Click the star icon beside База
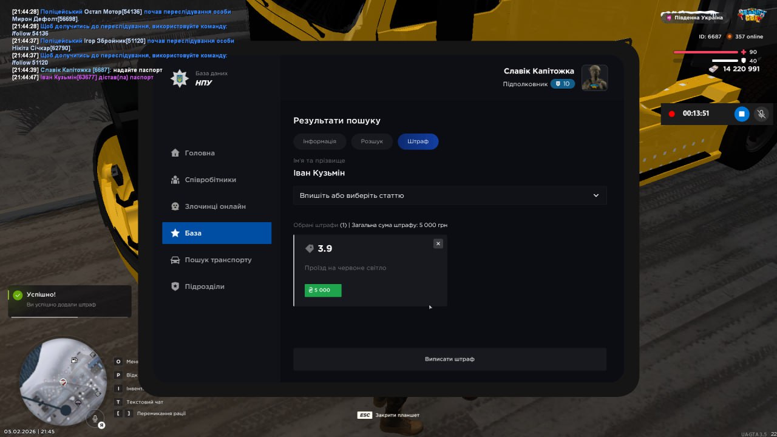777x437 pixels. tap(175, 233)
